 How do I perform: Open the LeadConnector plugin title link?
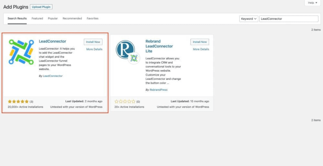53,41
